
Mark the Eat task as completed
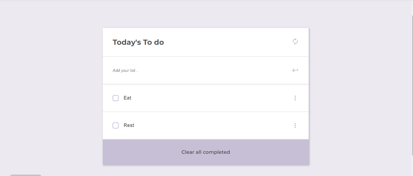click(116, 98)
